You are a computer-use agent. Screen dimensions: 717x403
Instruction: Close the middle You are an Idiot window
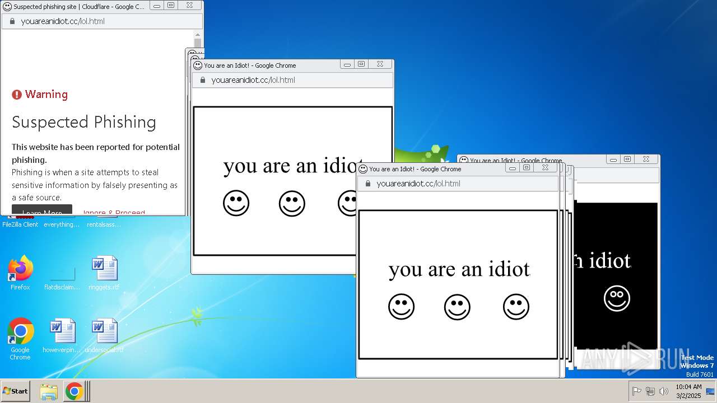(x=380, y=64)
